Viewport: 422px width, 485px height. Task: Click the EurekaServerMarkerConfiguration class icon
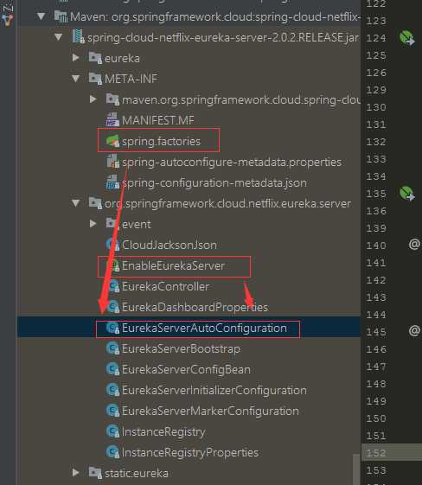112,411
